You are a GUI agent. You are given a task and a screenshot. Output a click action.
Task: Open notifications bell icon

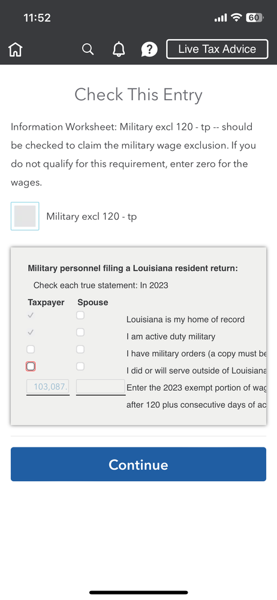tap(119, 49)
